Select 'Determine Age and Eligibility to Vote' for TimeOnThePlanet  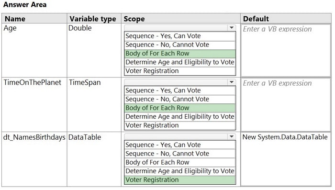click(180, 117)
